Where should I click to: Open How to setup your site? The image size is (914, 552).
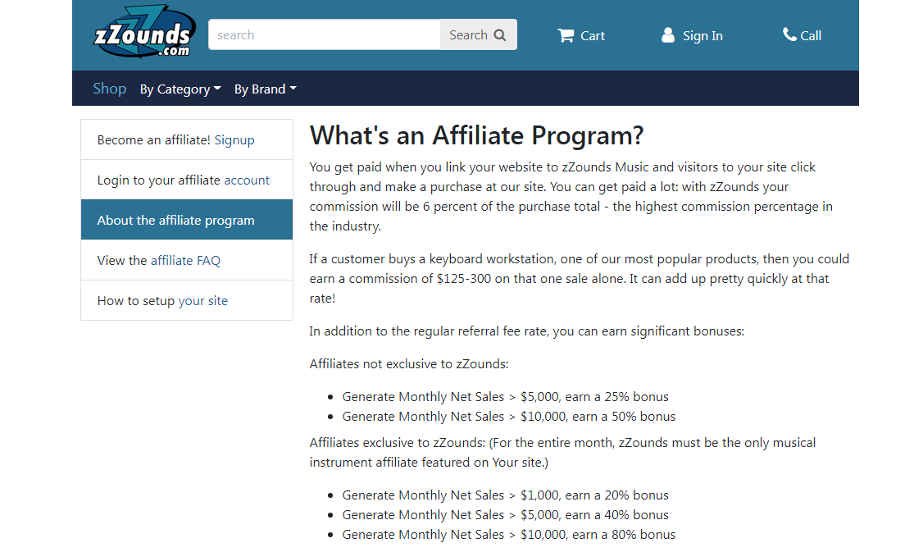pos(187,300)
